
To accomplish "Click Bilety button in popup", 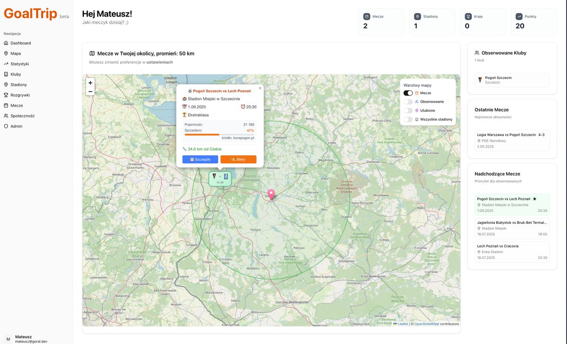I will (x=239, y=159).
